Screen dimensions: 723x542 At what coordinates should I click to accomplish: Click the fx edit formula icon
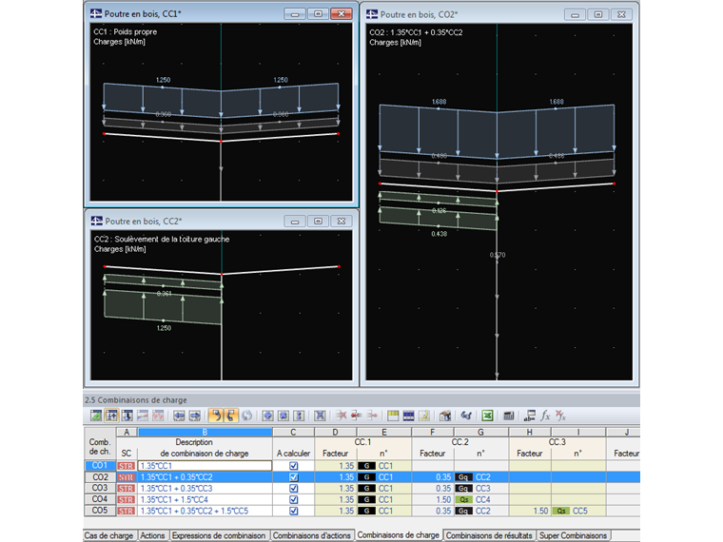point(545,416)
